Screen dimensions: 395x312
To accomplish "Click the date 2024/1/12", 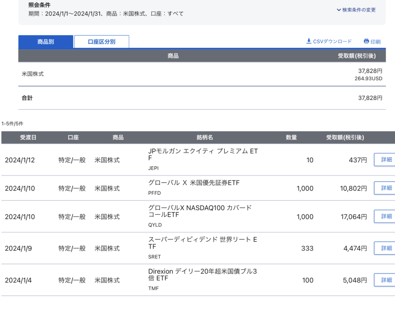I will pos(20,160).
